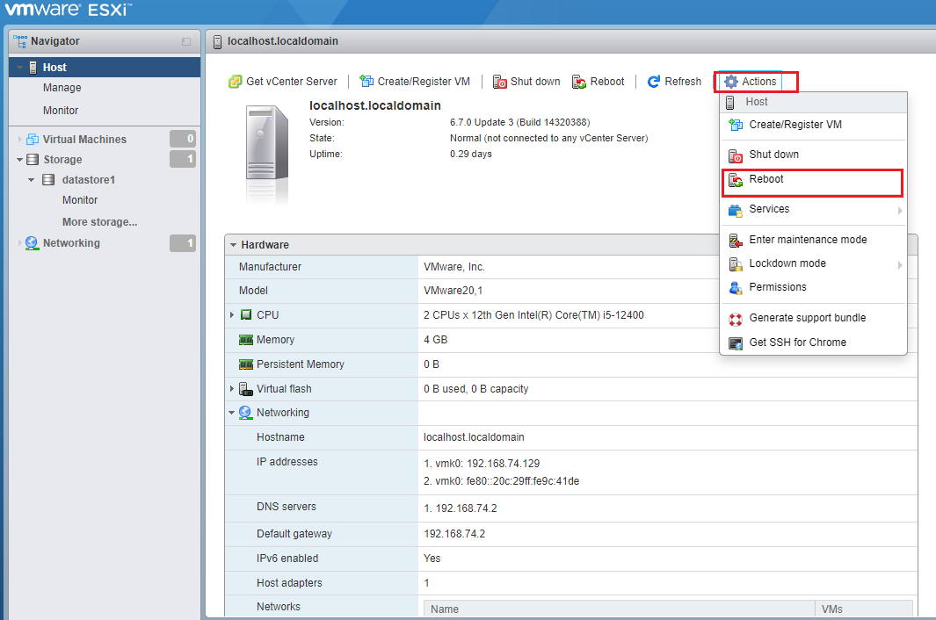
Task: Expand the CPU row details
Action: pyautogui.click(x=232, y=314)
